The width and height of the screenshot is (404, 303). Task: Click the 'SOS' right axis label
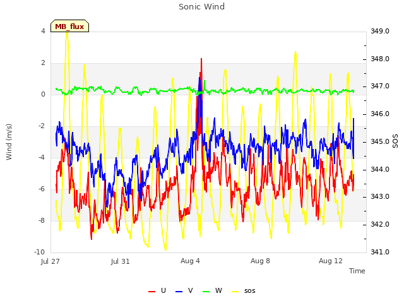(395, 141)
